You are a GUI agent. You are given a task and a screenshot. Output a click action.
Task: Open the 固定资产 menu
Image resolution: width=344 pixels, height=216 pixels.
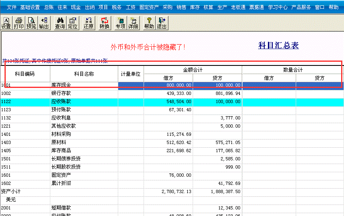148,7
